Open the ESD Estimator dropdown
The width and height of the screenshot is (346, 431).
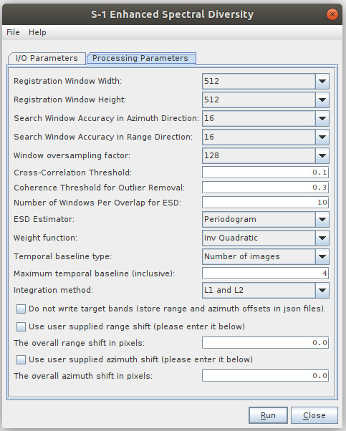point(266,219)
